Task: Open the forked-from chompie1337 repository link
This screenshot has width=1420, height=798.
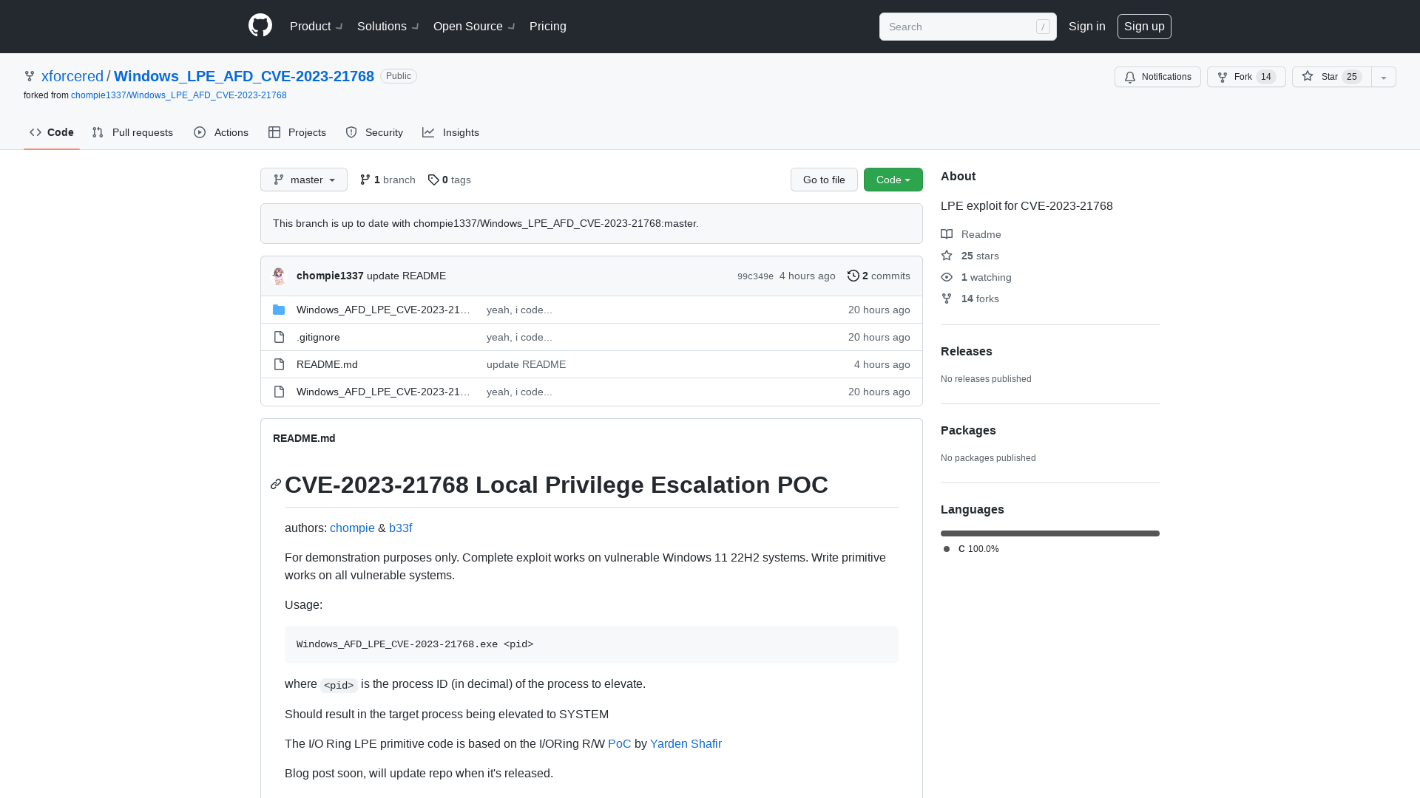Action: [179, 95]
